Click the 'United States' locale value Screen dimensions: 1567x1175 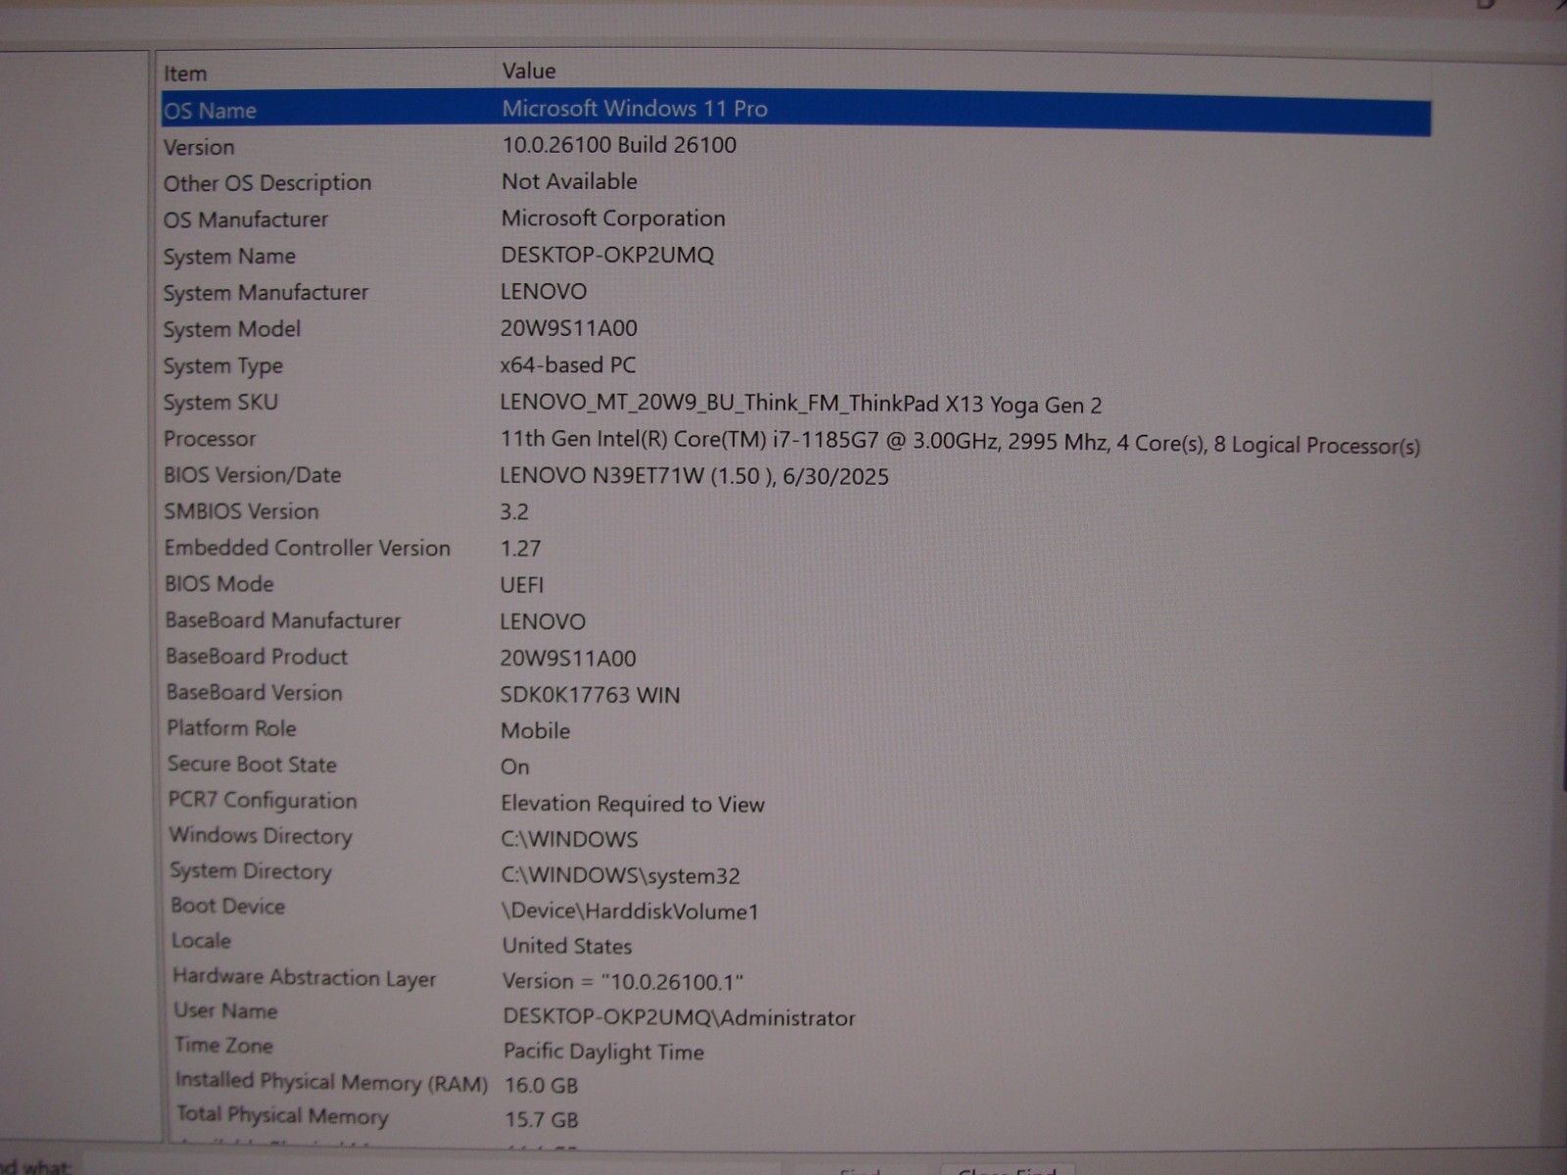(567, 946)
